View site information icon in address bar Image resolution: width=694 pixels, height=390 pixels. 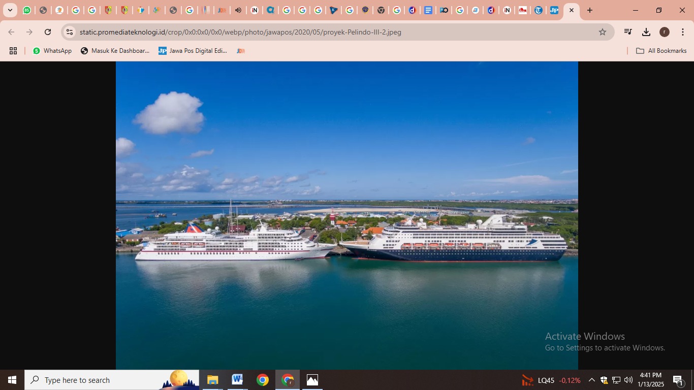(70, 32)
